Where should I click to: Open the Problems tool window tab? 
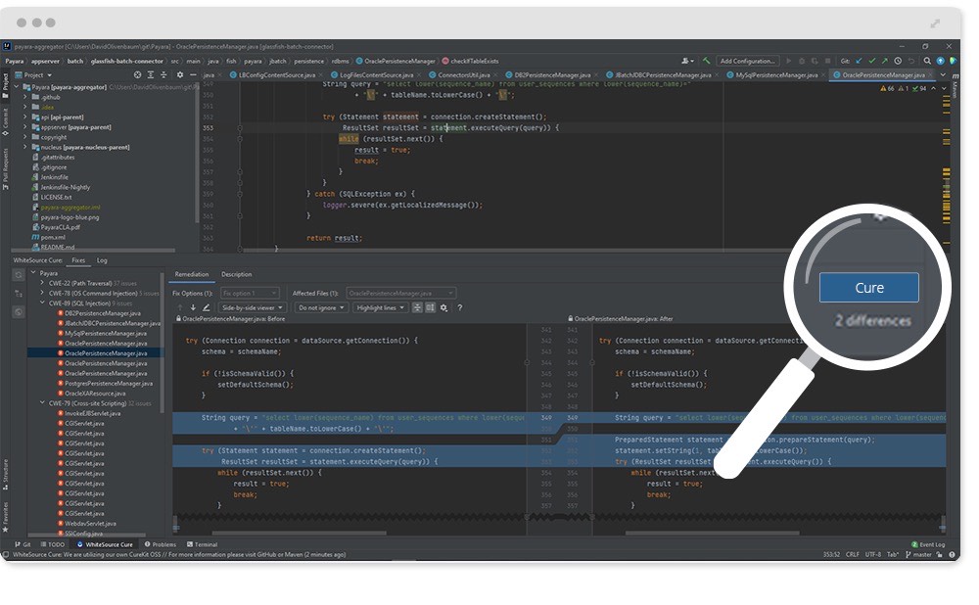click(x=161, y=544)
